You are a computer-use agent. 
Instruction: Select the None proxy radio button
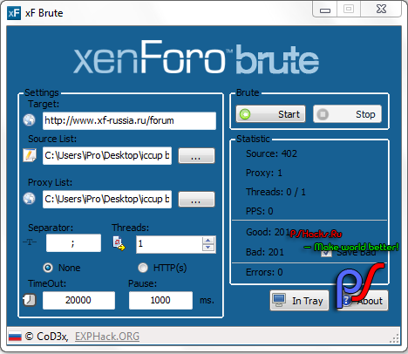pyautogui.click(x=48, y=268)
